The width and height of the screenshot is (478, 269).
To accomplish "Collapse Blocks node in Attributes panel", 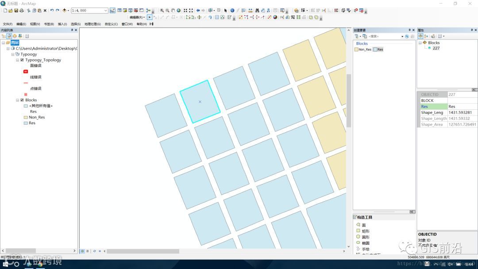I will pyautogui.click(x=420, y=42).
